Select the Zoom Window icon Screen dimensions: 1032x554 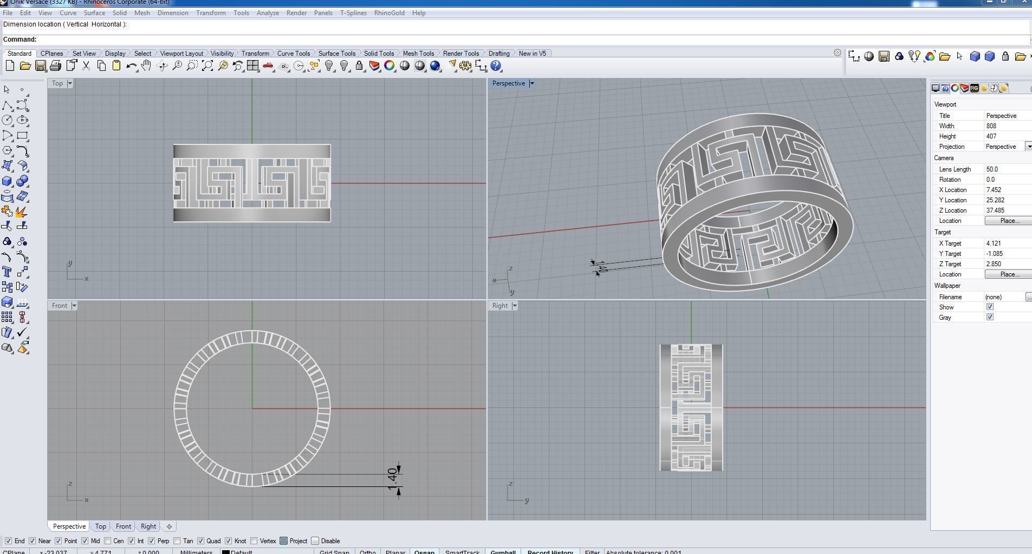(192, 66)
